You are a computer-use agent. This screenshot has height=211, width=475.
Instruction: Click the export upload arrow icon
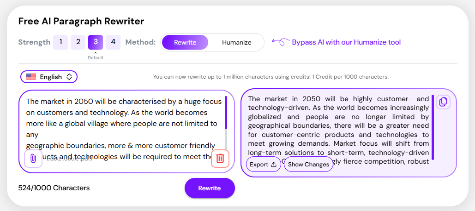pos(273,165)
